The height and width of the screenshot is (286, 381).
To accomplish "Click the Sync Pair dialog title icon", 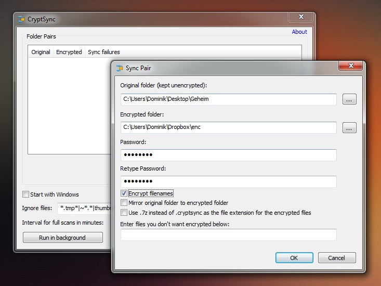I will [x=120, y=68].
